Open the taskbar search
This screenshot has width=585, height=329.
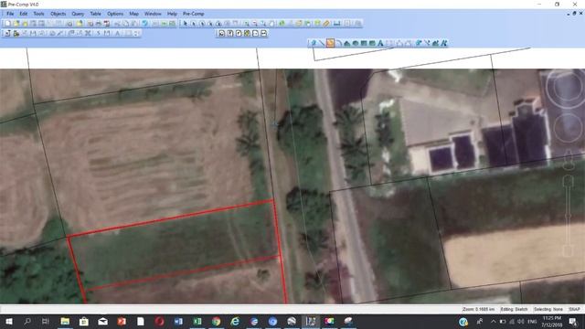tap(27, 321)
